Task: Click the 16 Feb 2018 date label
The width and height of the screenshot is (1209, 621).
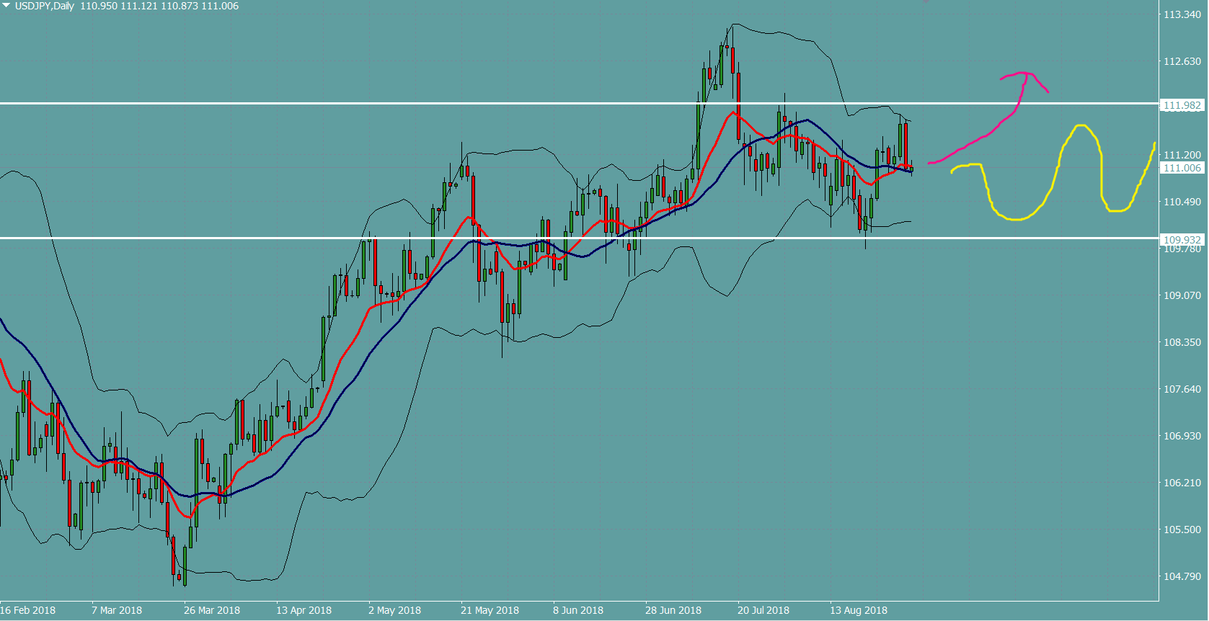Action: coord(28,610)
